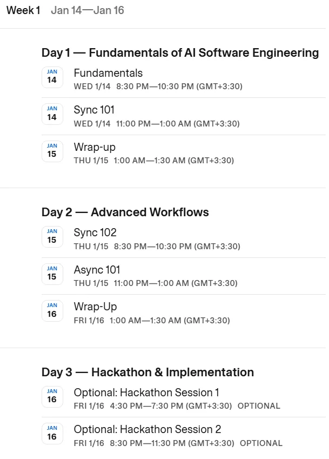Select the Sync 102 session title
The image size is (329, 459).
pyautogui.click(x=95, y=232)
